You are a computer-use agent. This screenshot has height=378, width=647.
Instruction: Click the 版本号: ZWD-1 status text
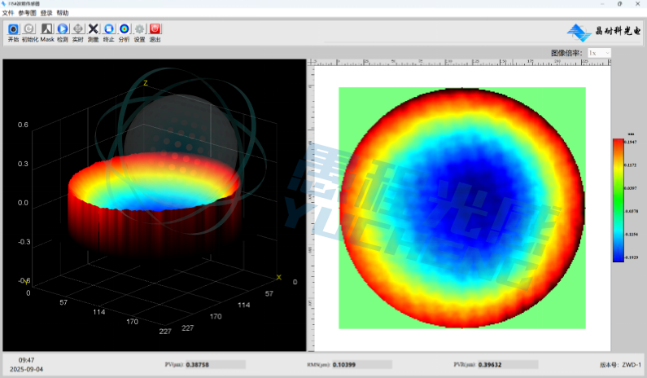click(x=620, y=365)
